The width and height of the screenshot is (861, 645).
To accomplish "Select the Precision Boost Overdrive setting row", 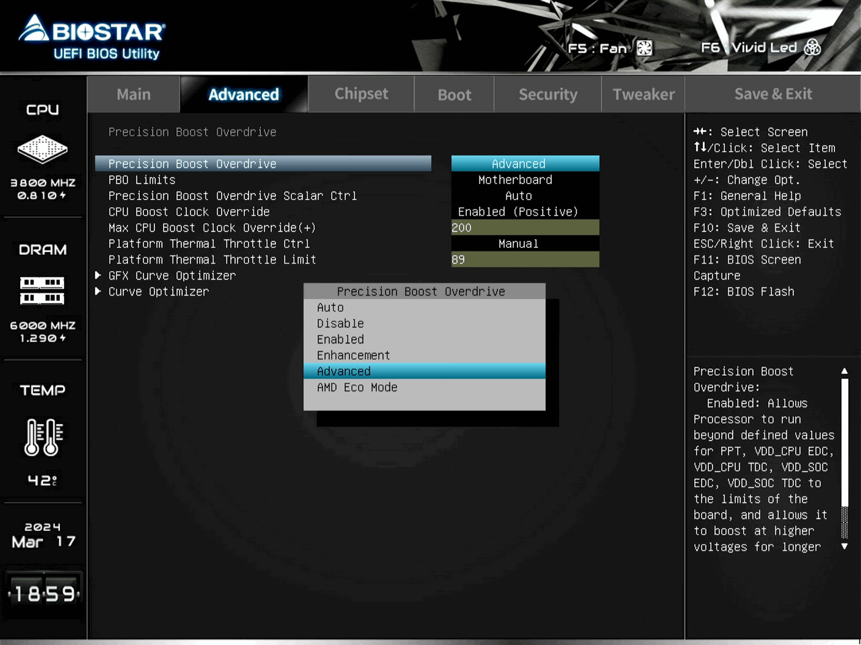I will 263,163.
